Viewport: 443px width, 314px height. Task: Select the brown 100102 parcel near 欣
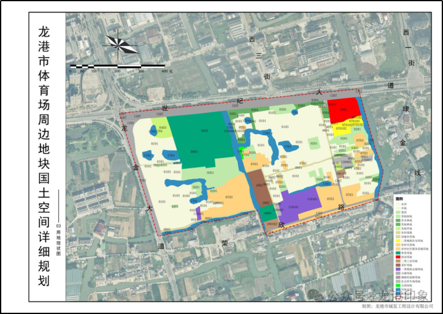tap(272, 224)
